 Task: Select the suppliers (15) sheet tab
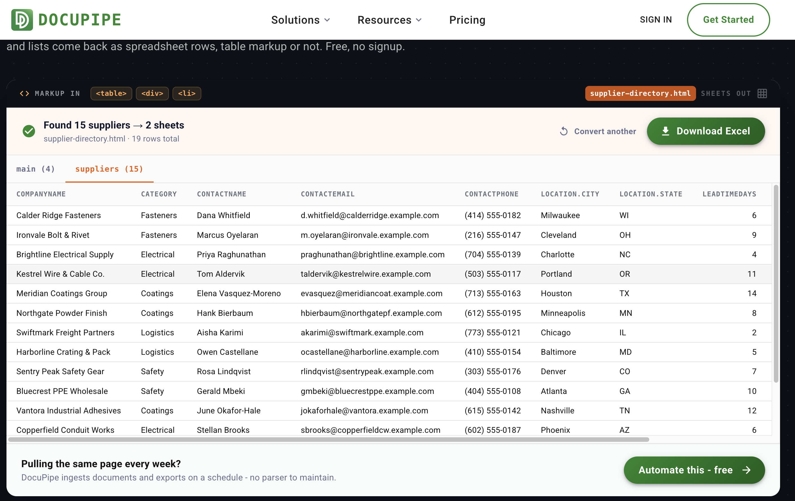pos(109,169)
